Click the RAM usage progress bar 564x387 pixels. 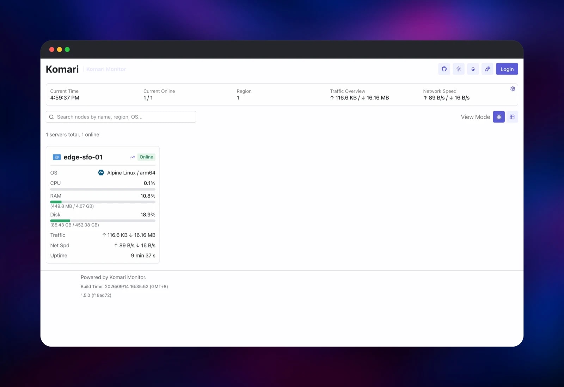[x=103, y=202]
